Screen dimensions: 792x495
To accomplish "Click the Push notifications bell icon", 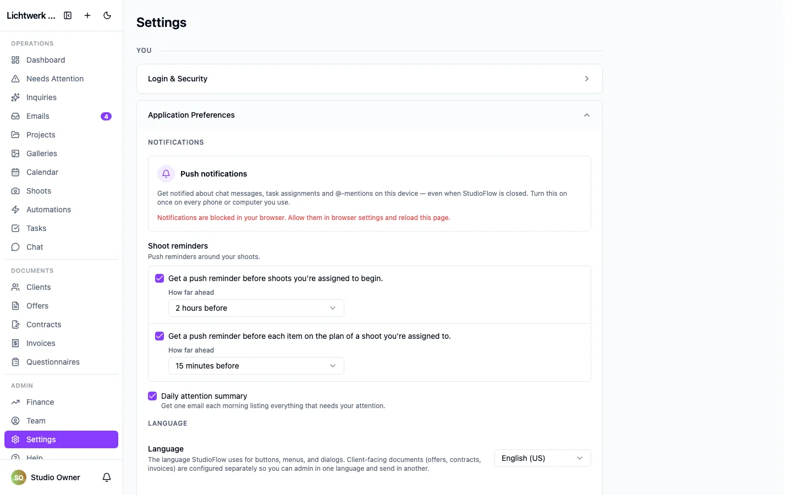I will 166,174.
